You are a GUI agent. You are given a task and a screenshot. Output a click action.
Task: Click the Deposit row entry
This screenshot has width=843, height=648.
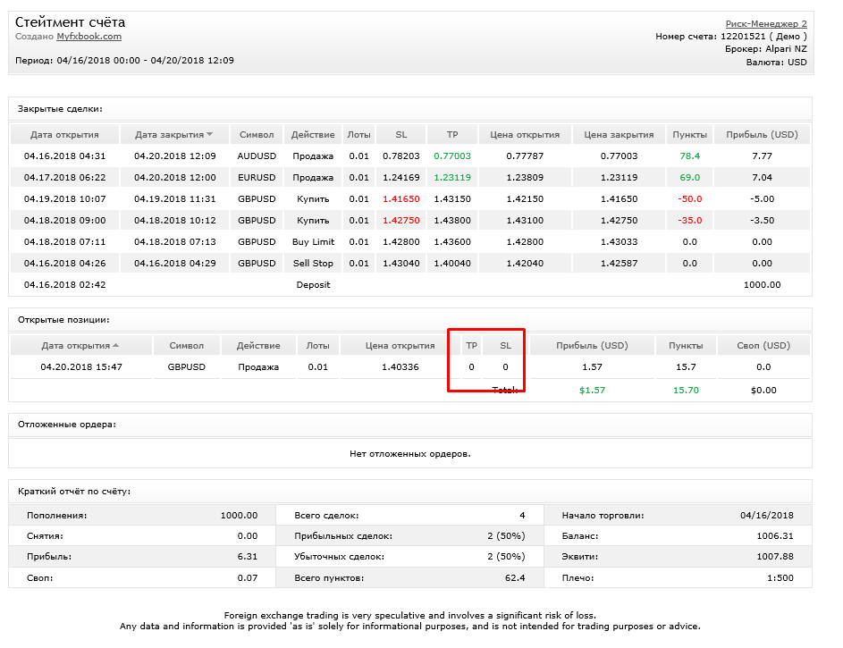pos(313,285)
